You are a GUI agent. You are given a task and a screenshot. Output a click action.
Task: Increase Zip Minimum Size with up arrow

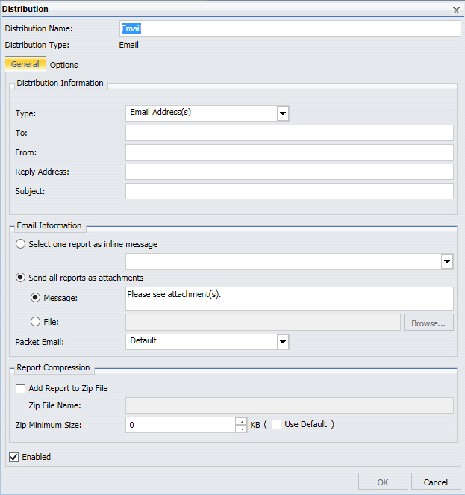(x=242, y=421)
